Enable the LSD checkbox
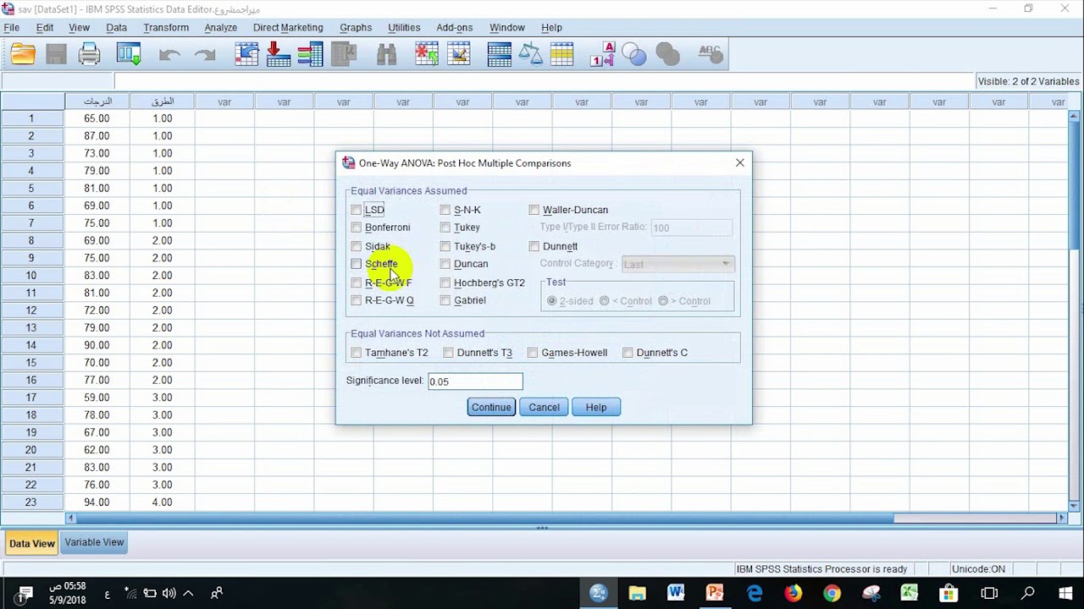Viewport: 1084px width, 609px height. click(357, 210)
